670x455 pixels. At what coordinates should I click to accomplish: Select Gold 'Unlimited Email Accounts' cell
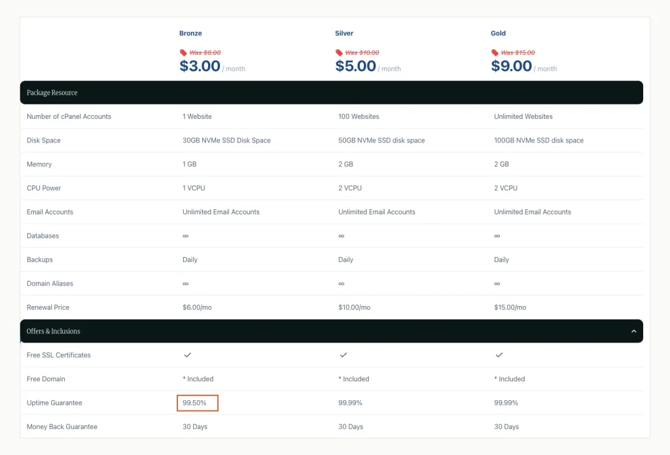533,212
